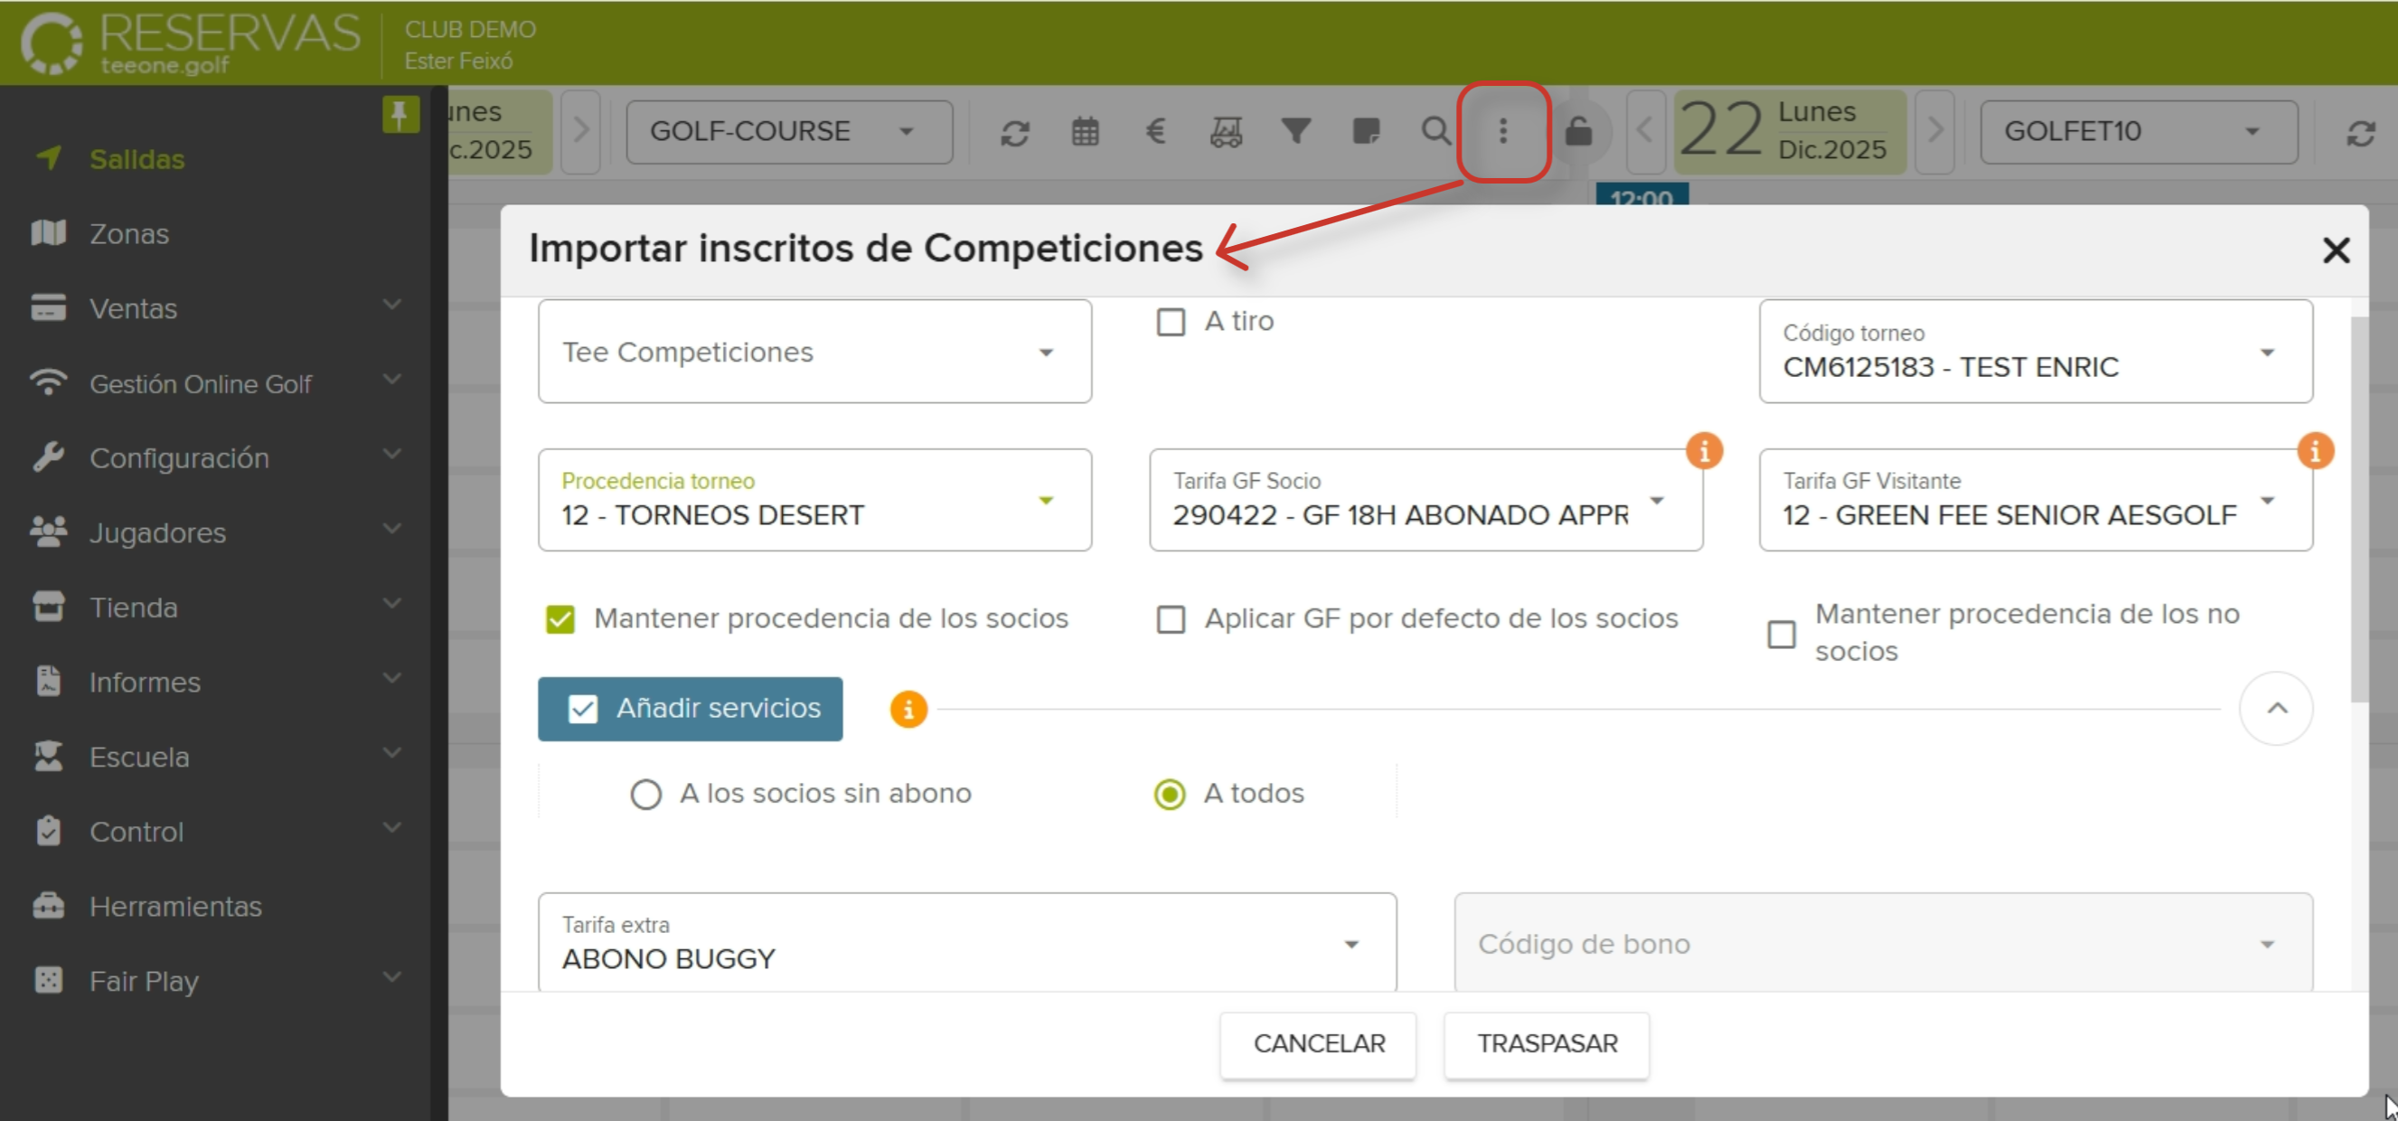Select the A los socios sin abono radio
Viewport: 2398px width, 1121px height.
pos(646,795)
